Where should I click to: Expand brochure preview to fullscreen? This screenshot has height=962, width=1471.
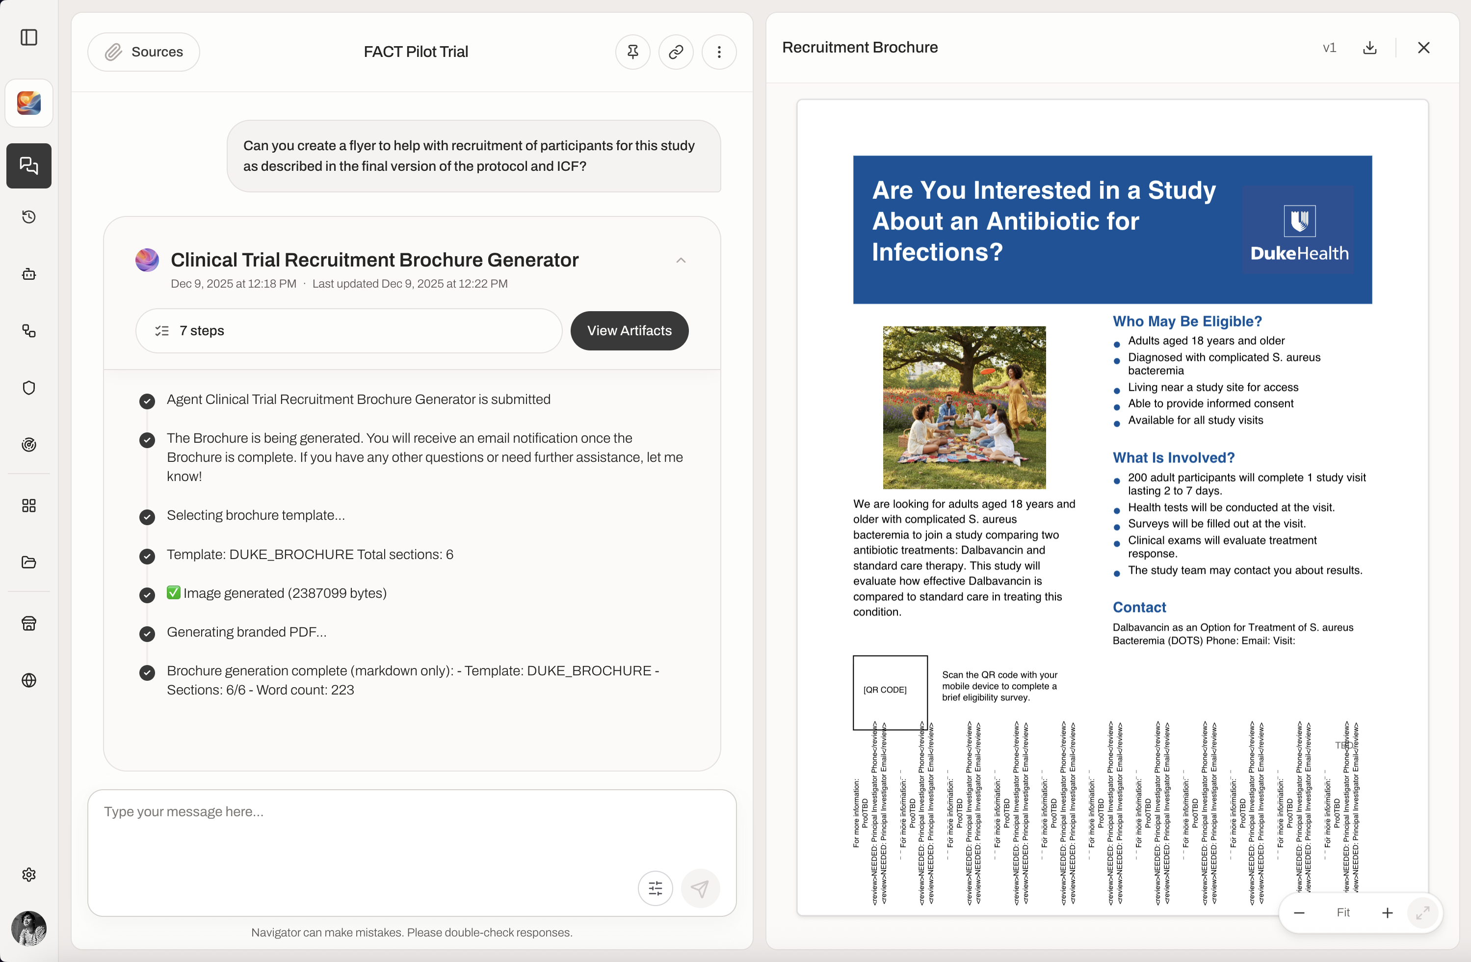click(1423, 912)
